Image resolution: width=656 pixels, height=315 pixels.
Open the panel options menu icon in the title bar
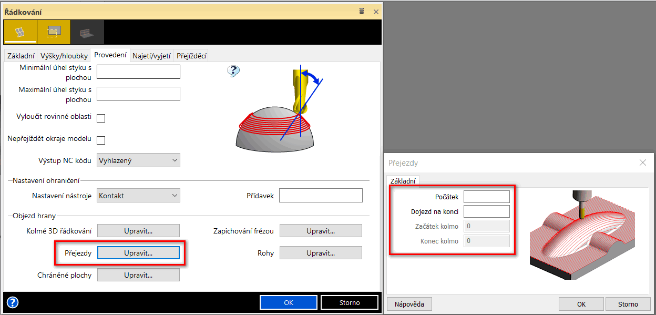coord(362,11)
